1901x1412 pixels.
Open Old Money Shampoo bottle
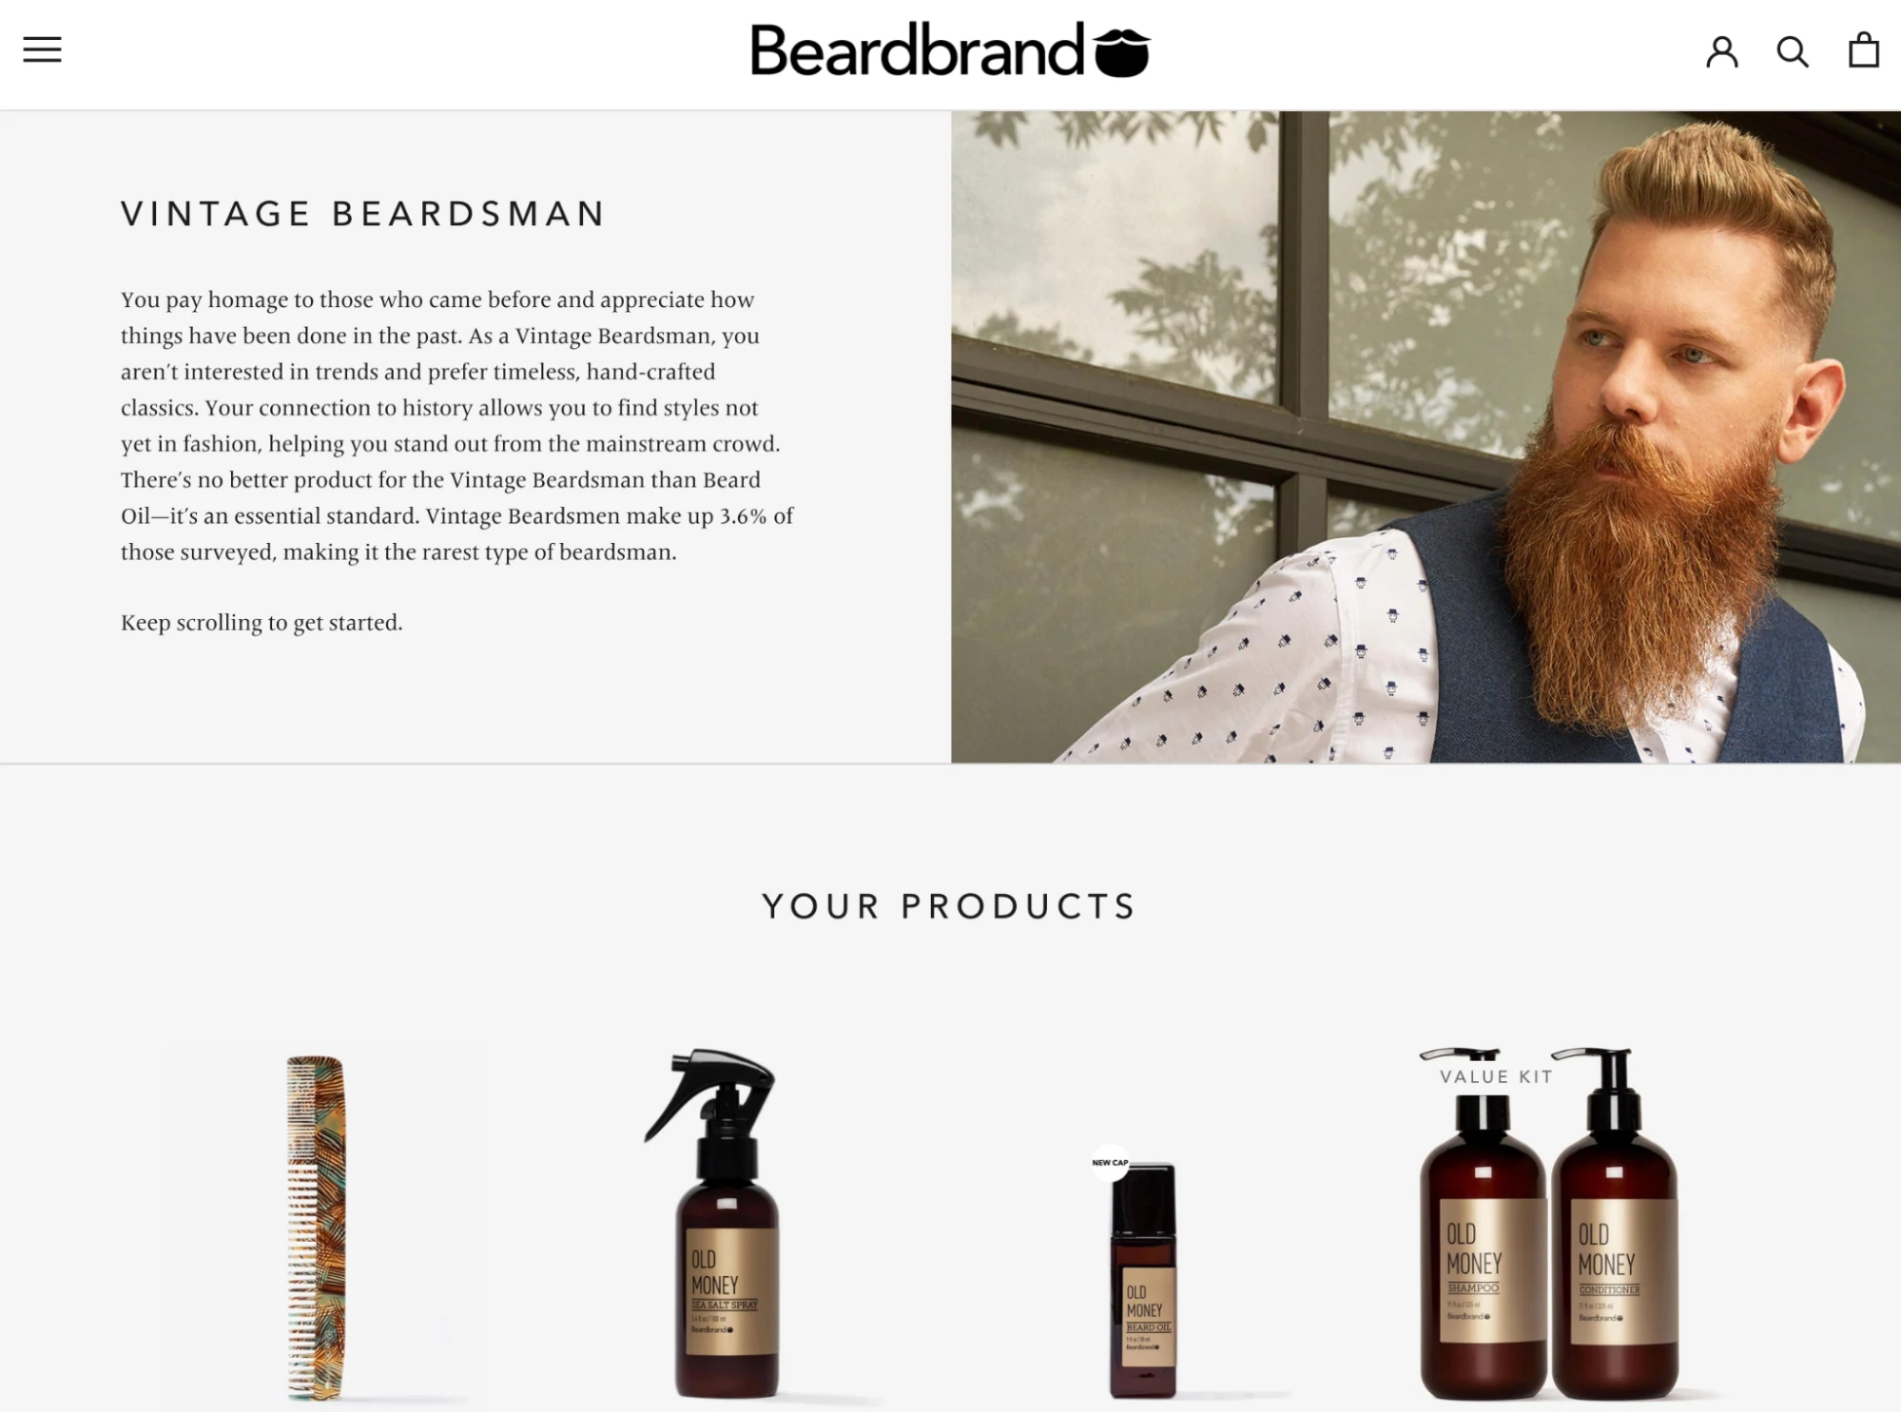pos(1482,1227)
